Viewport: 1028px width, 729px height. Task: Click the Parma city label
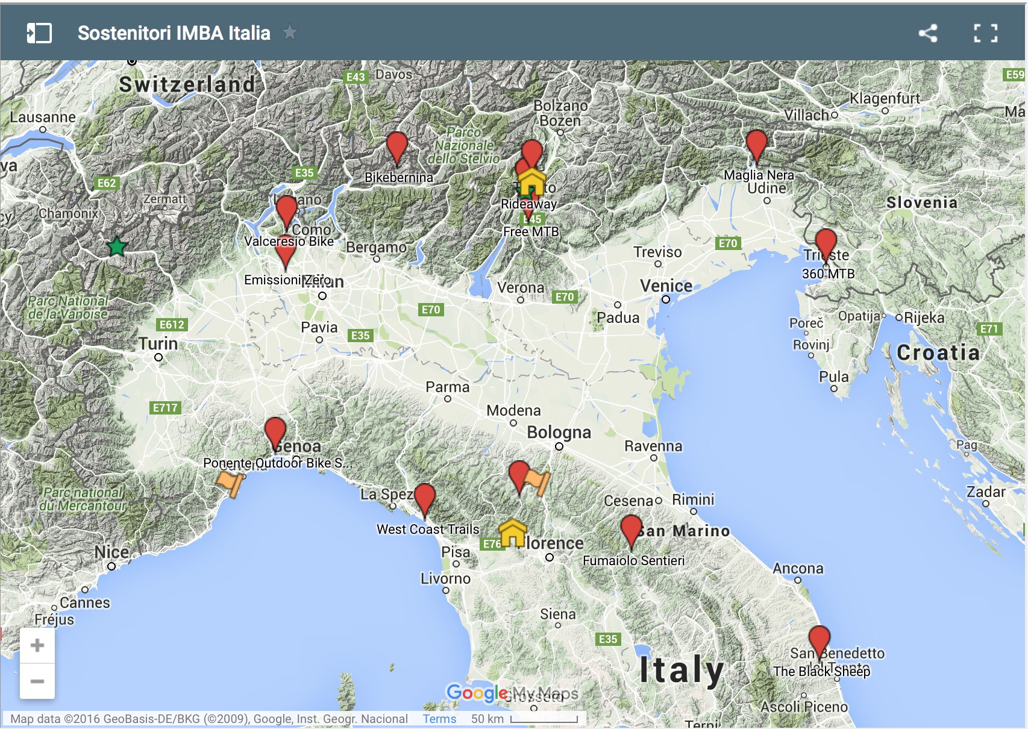click(447, 387)
